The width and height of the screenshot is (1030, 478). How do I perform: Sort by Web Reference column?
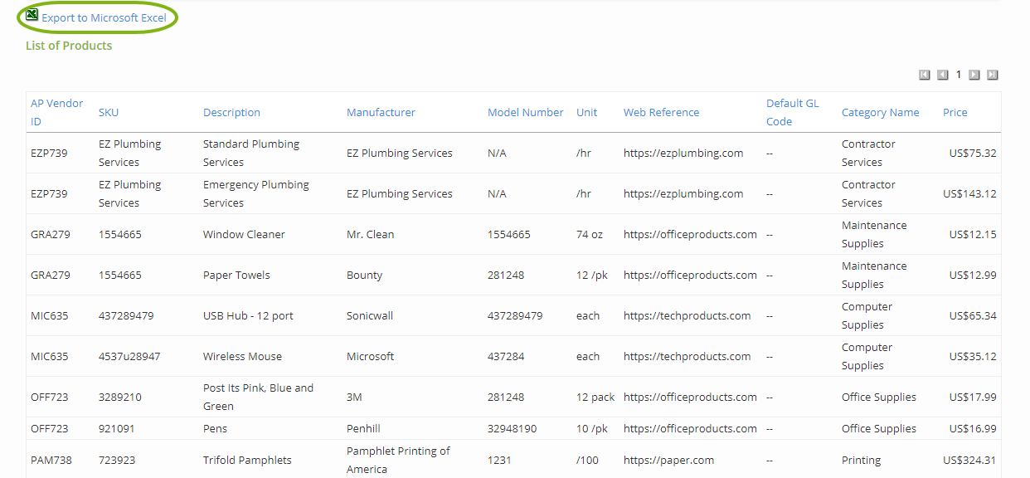661,112
